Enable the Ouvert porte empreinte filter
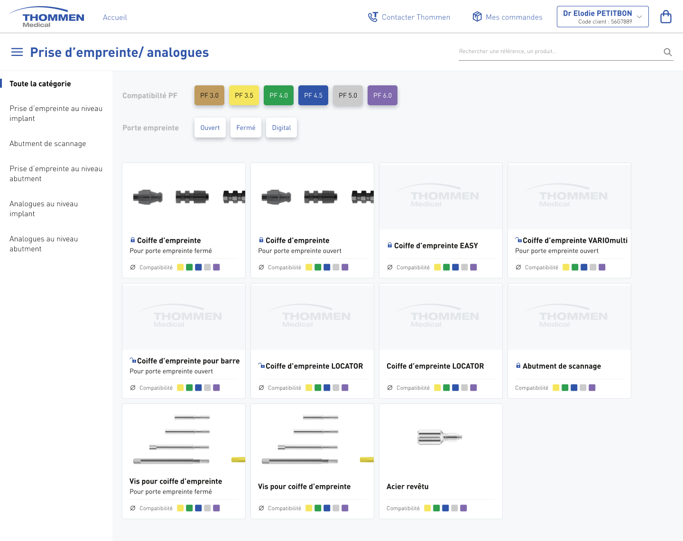This screenshot has width=683, height=541. point(210,128)
